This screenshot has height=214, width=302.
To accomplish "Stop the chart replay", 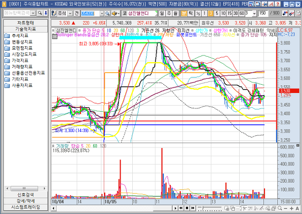I will (x=187, y=208).
